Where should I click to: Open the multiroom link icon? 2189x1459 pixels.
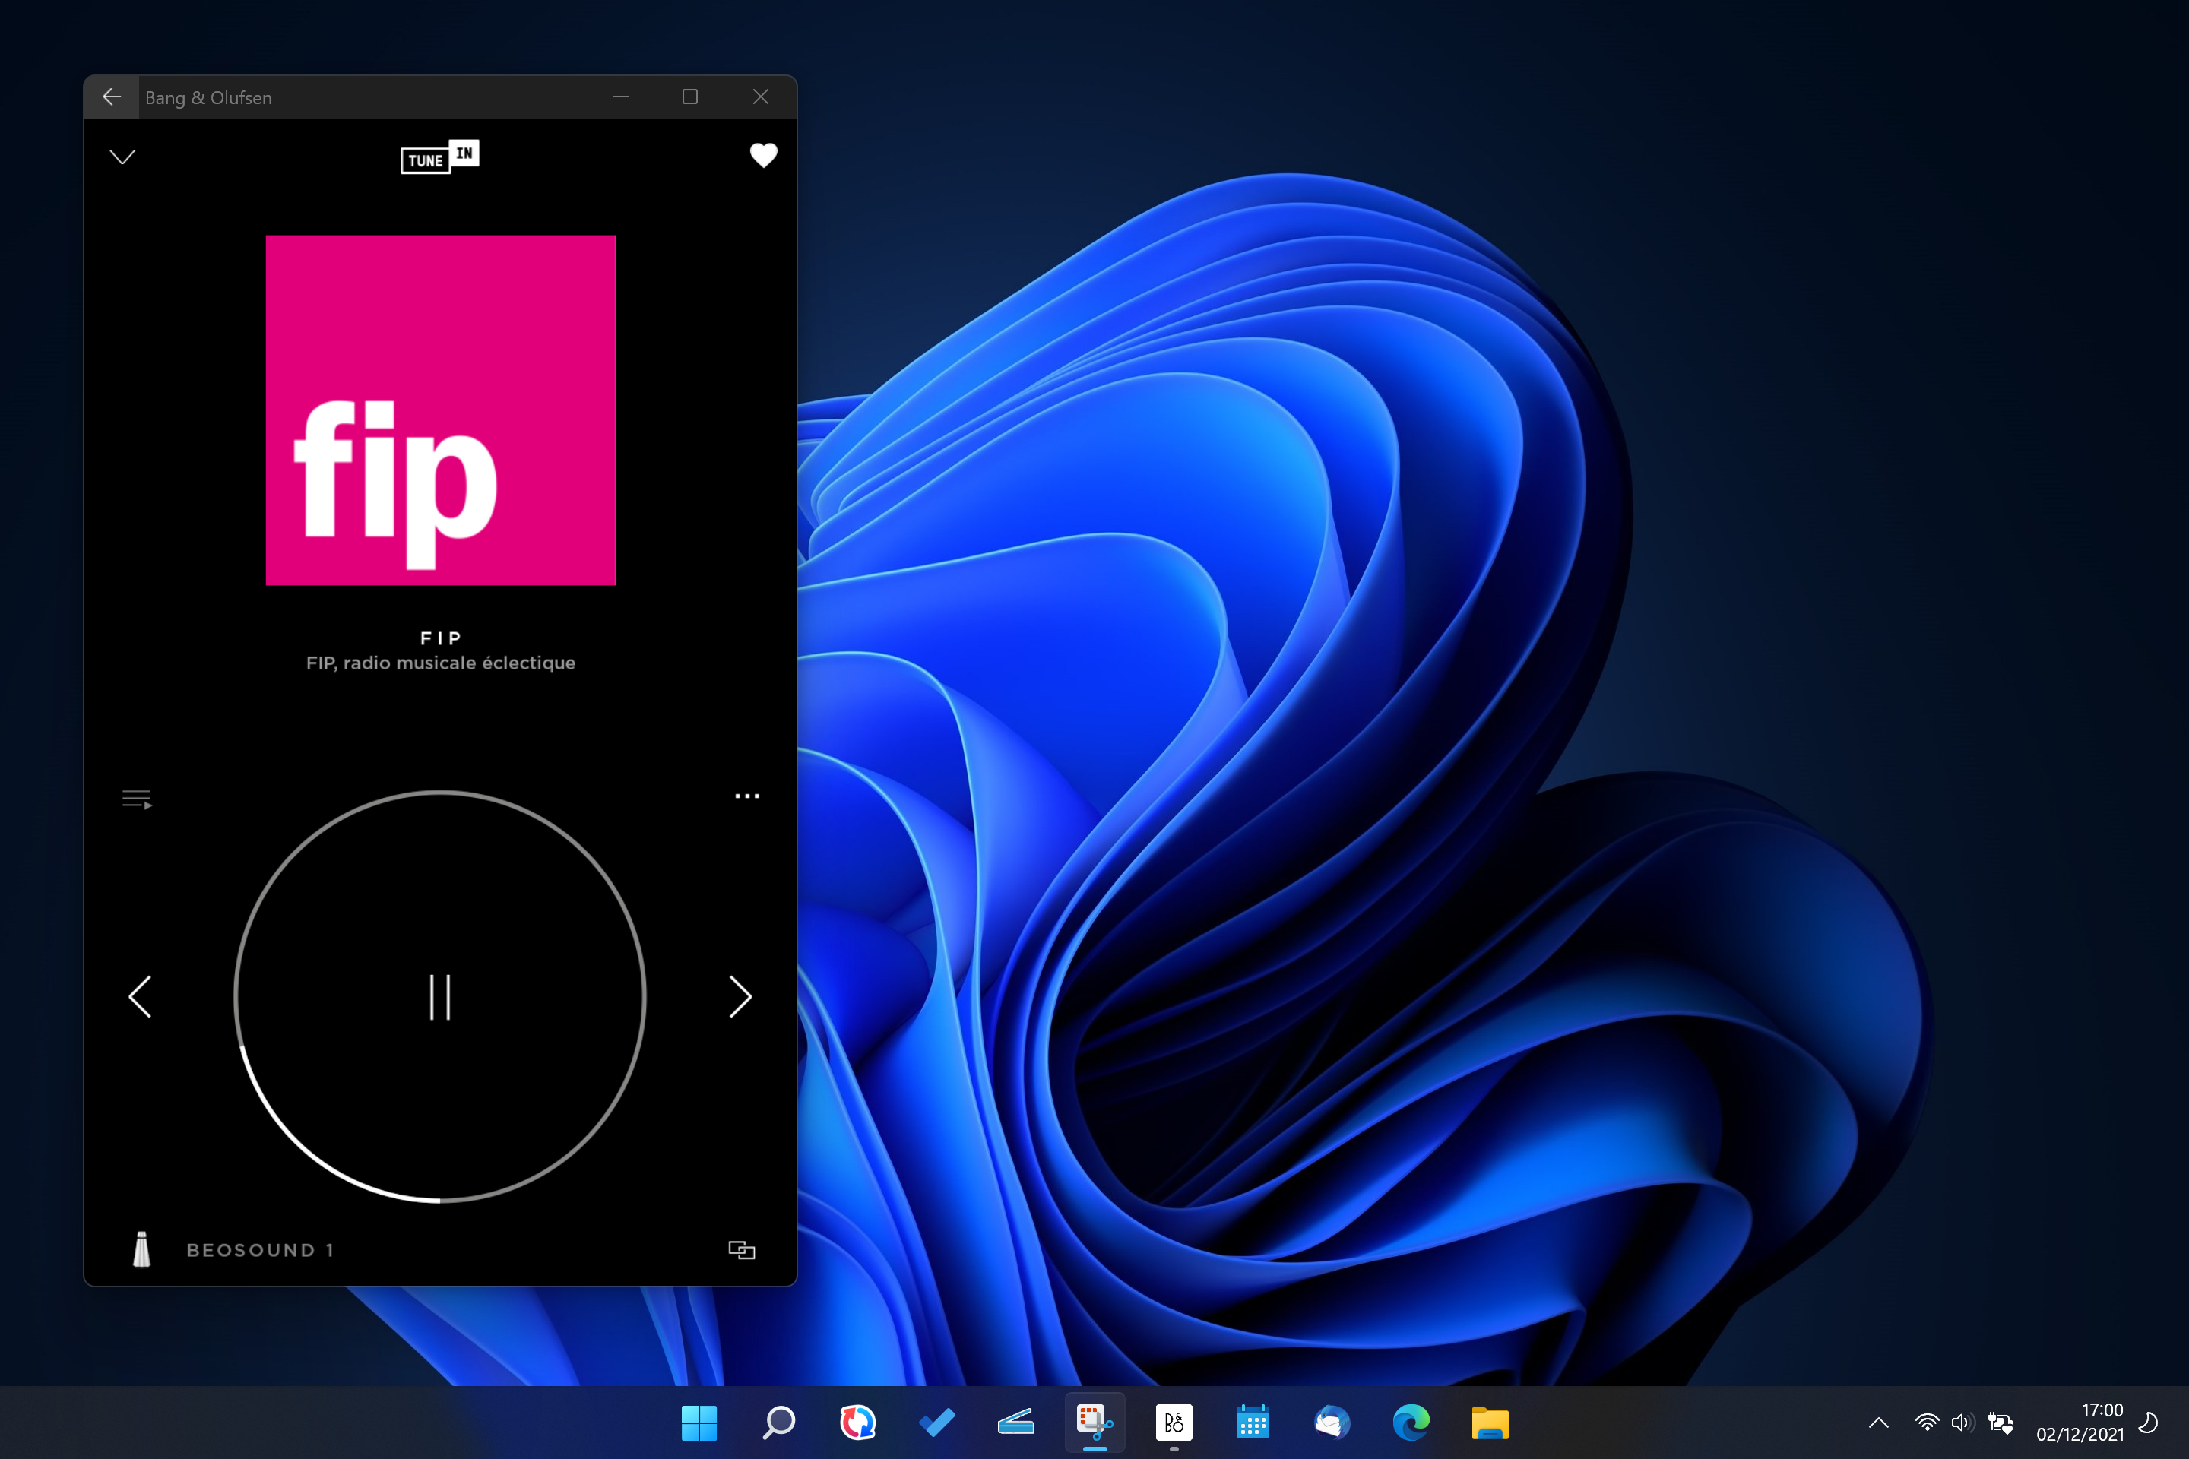point(741,1249)
